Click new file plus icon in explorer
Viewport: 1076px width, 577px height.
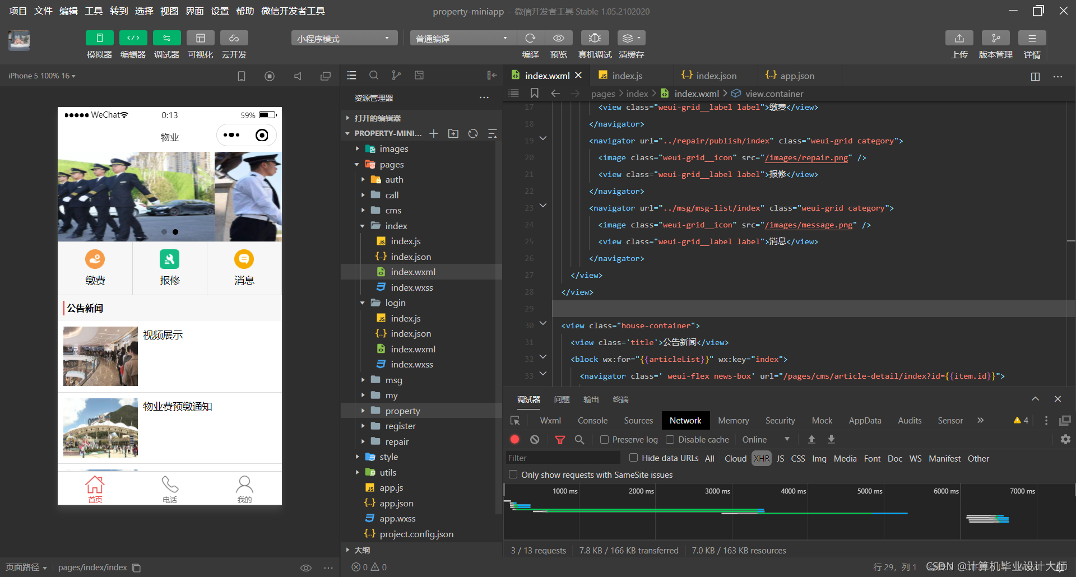pyautogui.click(x=434, y=133)
